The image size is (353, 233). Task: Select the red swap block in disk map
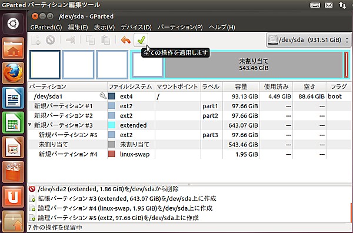click(x=347, y=65)
